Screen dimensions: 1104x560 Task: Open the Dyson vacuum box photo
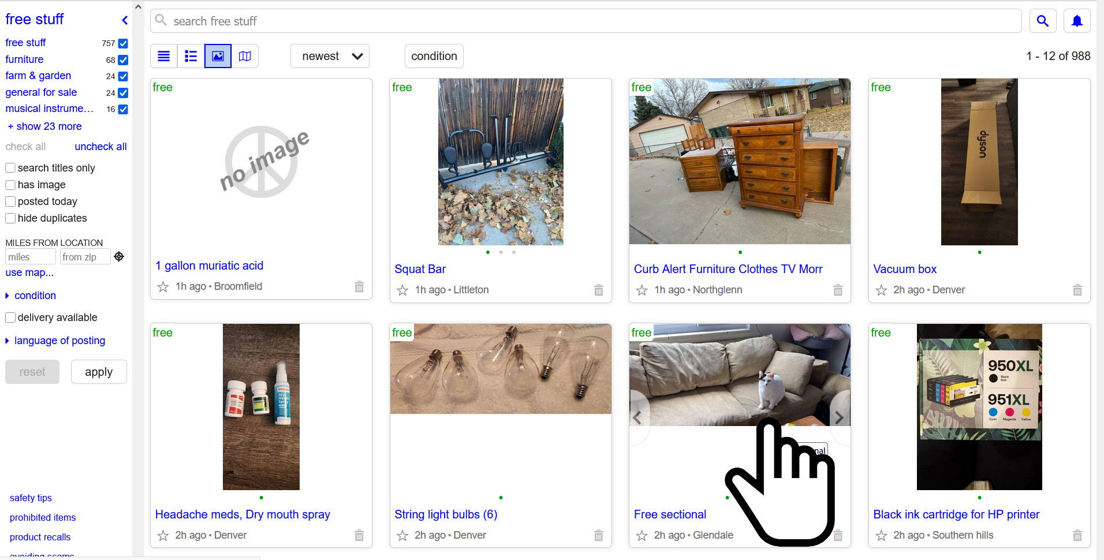[979, 162]
